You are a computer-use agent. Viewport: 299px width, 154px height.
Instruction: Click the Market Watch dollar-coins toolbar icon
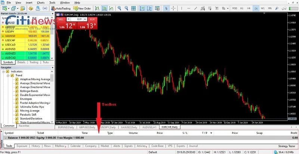[23, 8]
